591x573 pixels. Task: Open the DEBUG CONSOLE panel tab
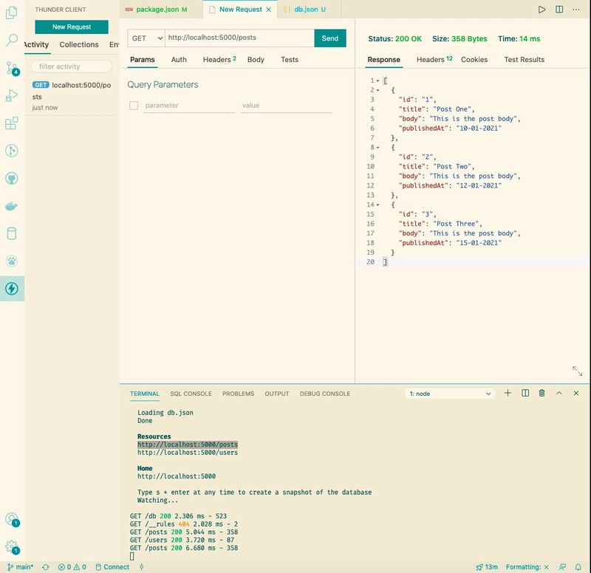(x=325, y=394)
